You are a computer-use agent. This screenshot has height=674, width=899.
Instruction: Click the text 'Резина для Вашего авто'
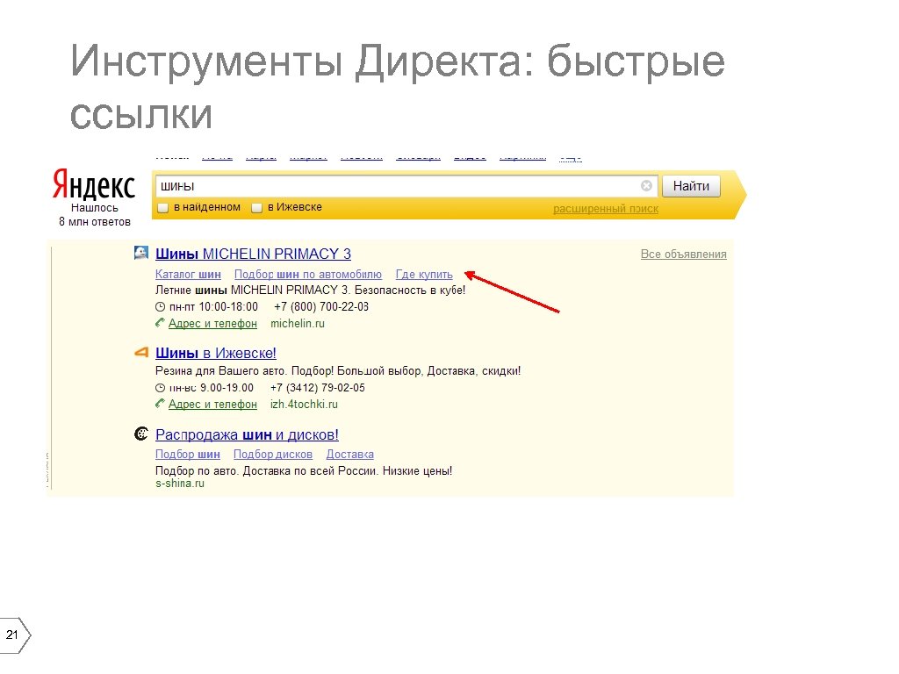[220, 371]
